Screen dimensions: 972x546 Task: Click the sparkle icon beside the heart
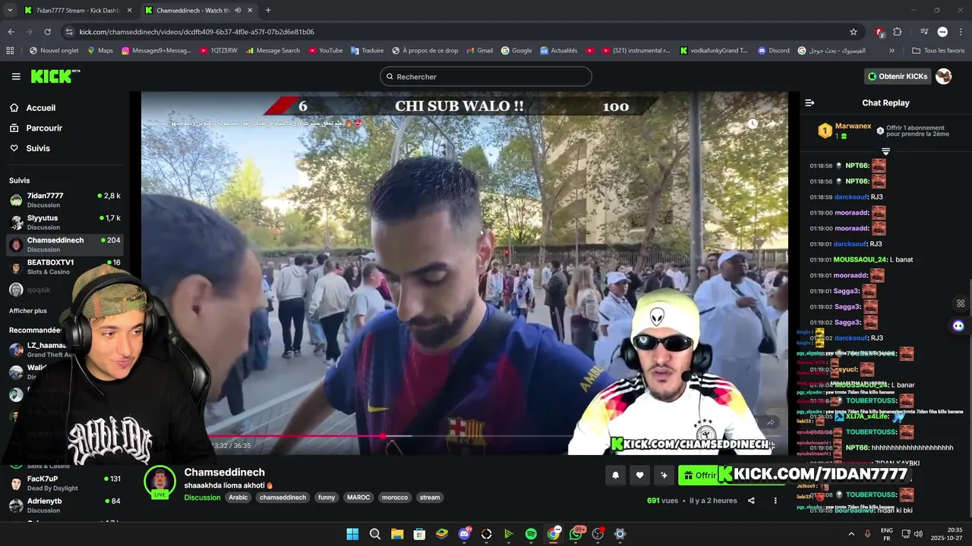(664, 475)
